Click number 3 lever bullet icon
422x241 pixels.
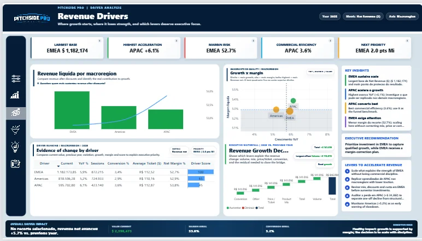pyautogui.click(x=347, y=187)
